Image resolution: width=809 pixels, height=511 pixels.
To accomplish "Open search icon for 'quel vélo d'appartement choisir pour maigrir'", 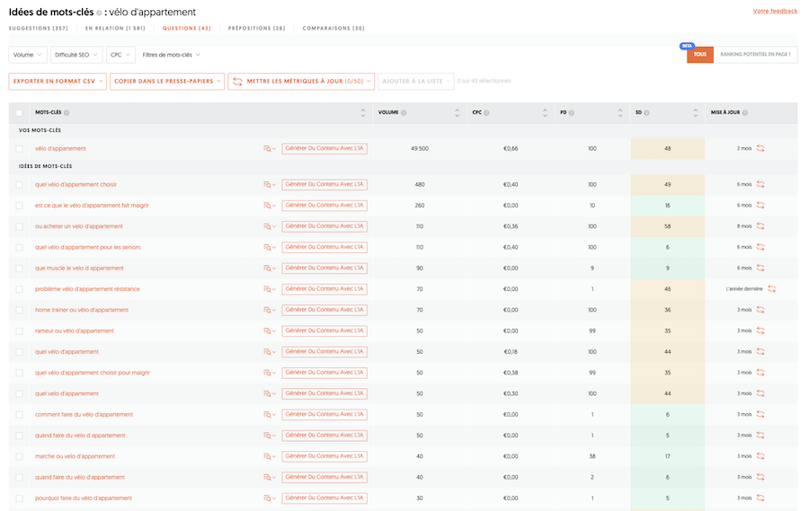I will click(x=270, y=373).
